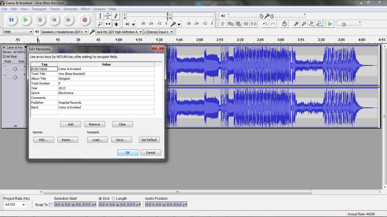Click the red Record button

click(84, 20)
